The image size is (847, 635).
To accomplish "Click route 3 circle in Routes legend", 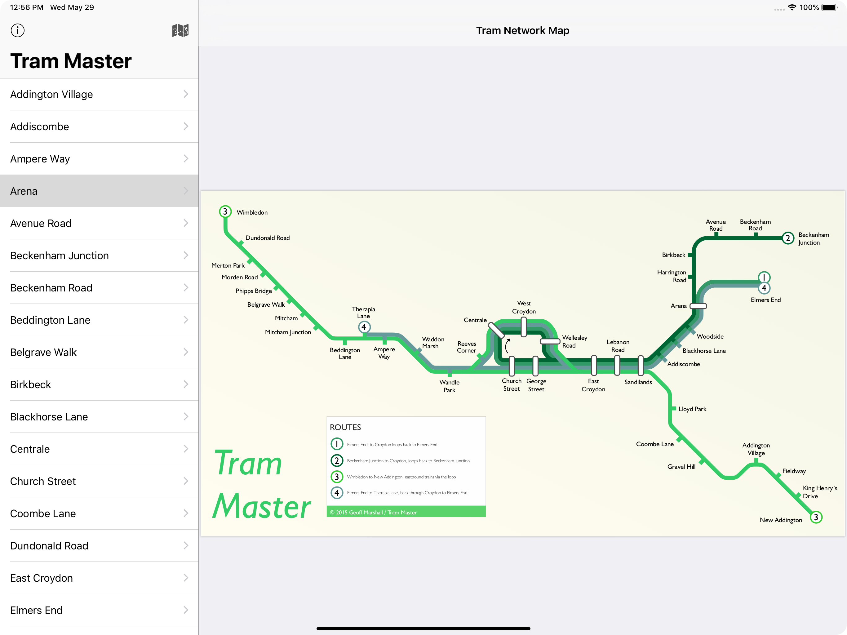I will click(x=337, y=477).
